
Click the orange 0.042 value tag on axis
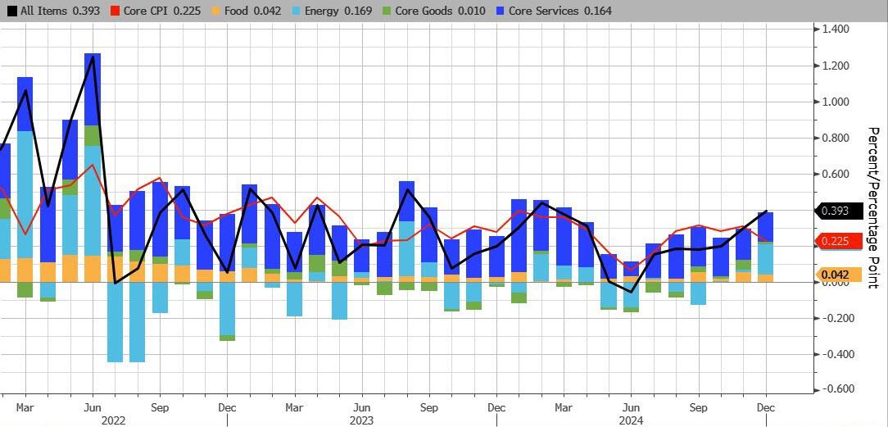pos(842,275)
